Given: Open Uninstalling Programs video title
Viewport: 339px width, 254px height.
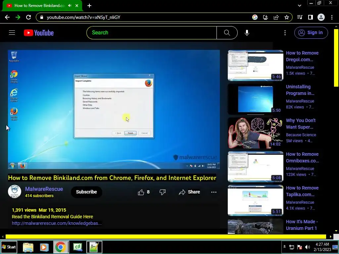Looking at the screenshot, I should tap(300, 90).
